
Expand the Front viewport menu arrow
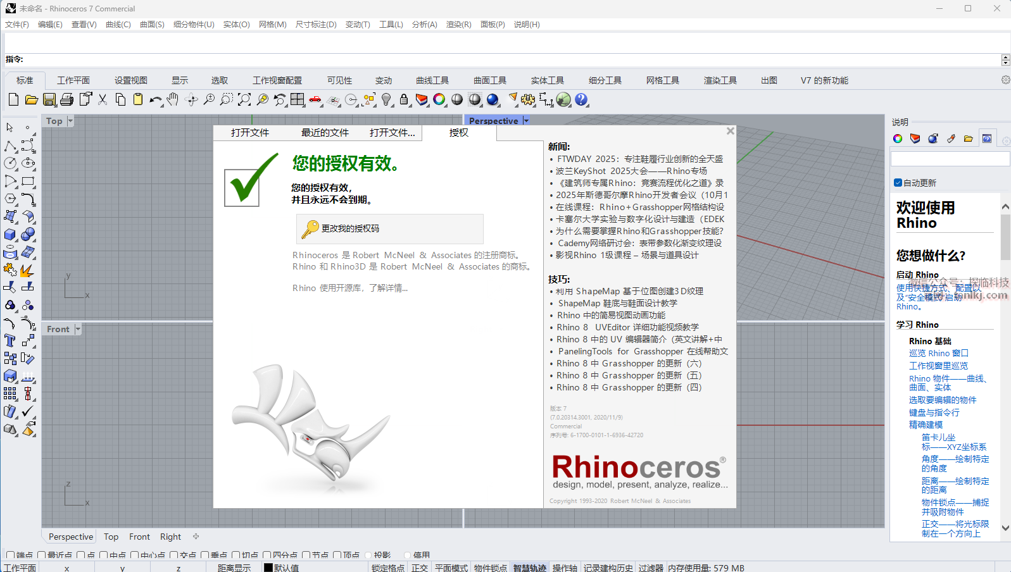78,329
